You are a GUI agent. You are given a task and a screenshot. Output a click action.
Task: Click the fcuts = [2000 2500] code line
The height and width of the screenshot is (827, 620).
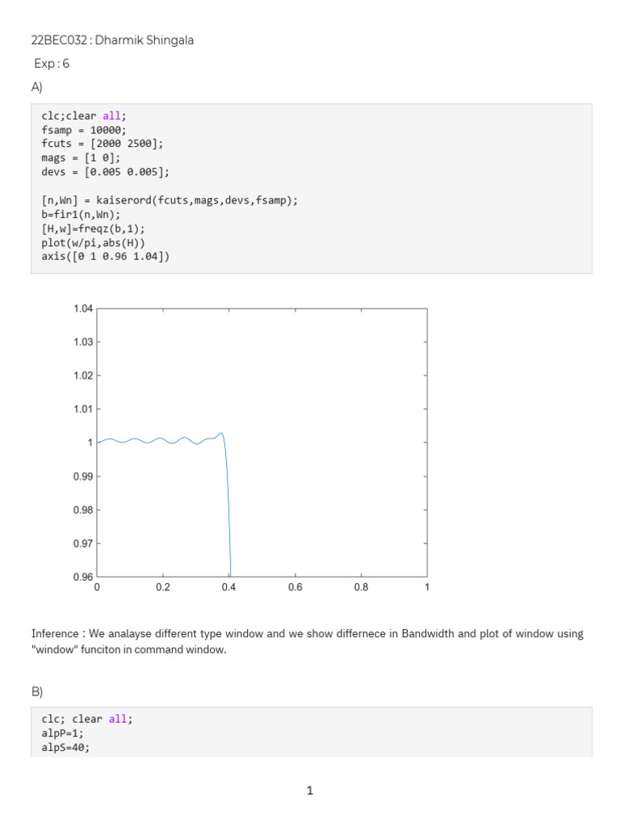pyautogui.click(x=102, y=143)
